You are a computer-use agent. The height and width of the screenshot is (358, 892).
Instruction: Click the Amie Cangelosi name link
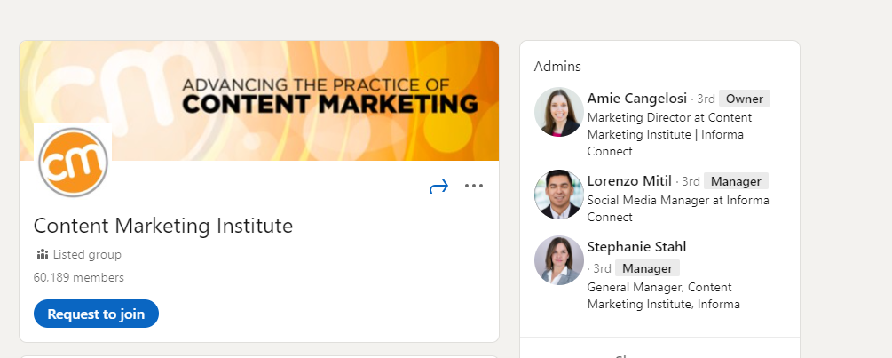(636, 99)
